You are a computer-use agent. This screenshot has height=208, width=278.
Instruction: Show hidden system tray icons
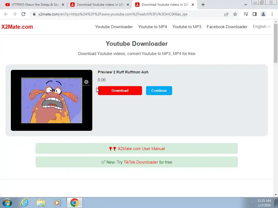tap(252, 203)
